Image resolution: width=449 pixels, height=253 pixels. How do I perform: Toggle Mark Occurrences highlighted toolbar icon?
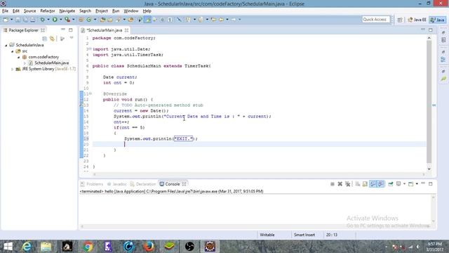click(148, 20)
